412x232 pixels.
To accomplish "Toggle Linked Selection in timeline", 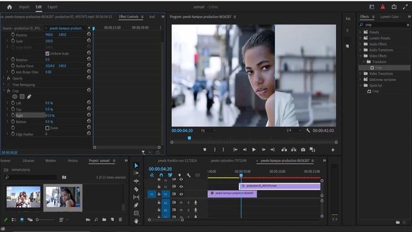I will pos(170,175).
